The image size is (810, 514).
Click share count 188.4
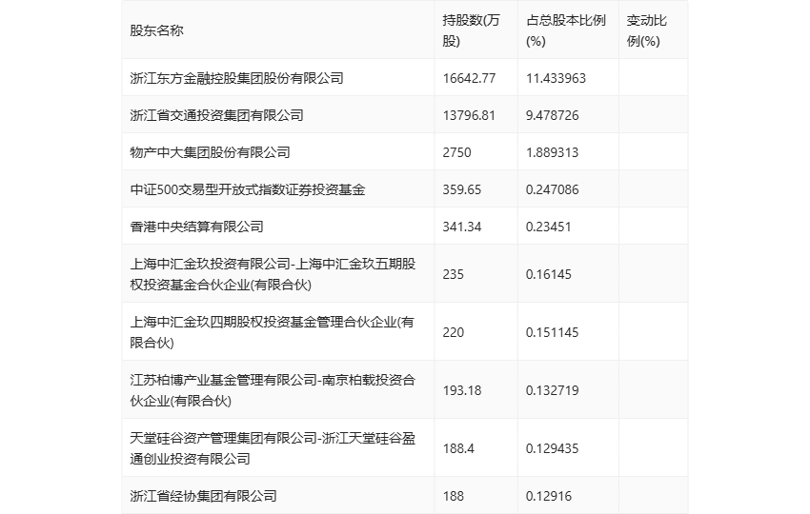458,449
